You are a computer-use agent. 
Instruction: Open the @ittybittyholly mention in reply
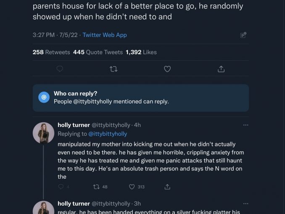click(x=108, y=134)
